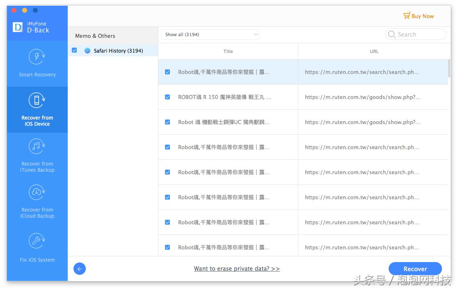Select the Memo & Others panel header
Viewport: 458px width, 290px height.
pos(95,36)
